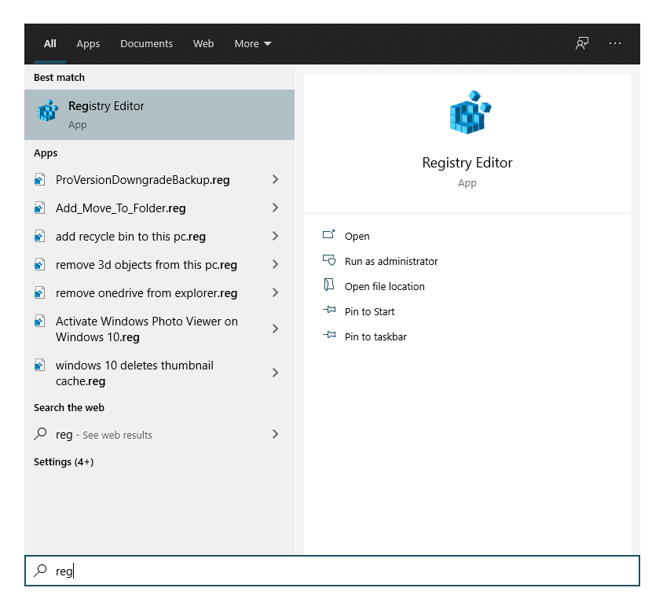The image size is (663, 610).
Task: Expand options for Add_Move_To_Folder.reg
Action: (x=275, y=208)
